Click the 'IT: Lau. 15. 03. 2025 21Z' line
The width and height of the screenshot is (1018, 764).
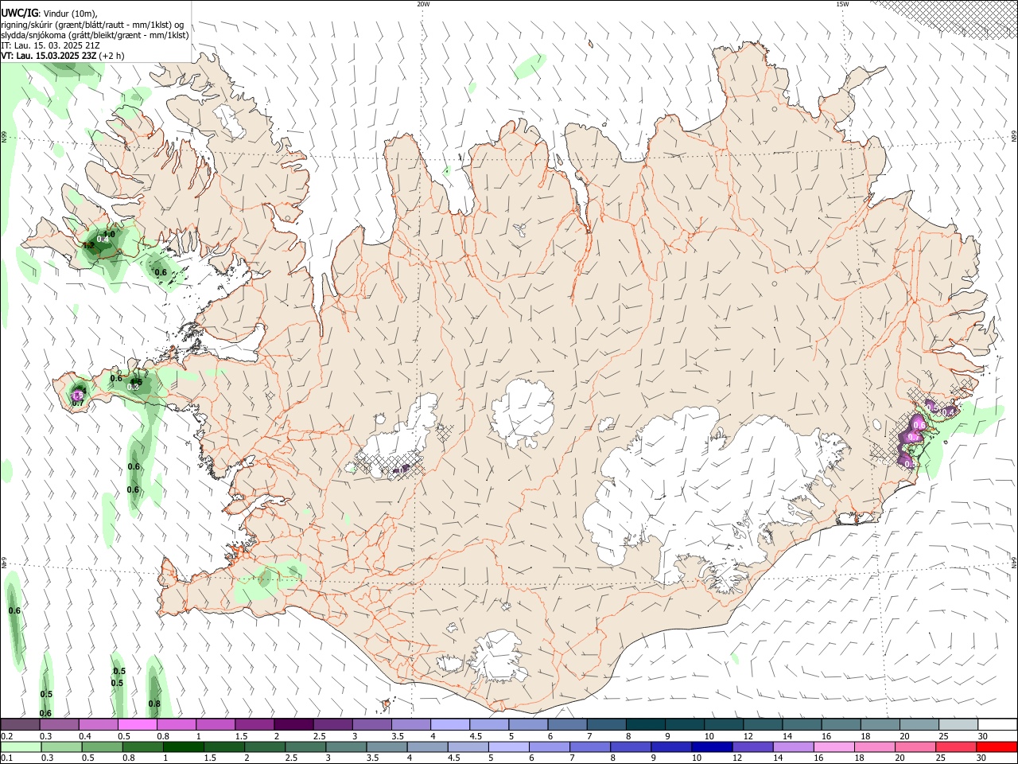50,45
